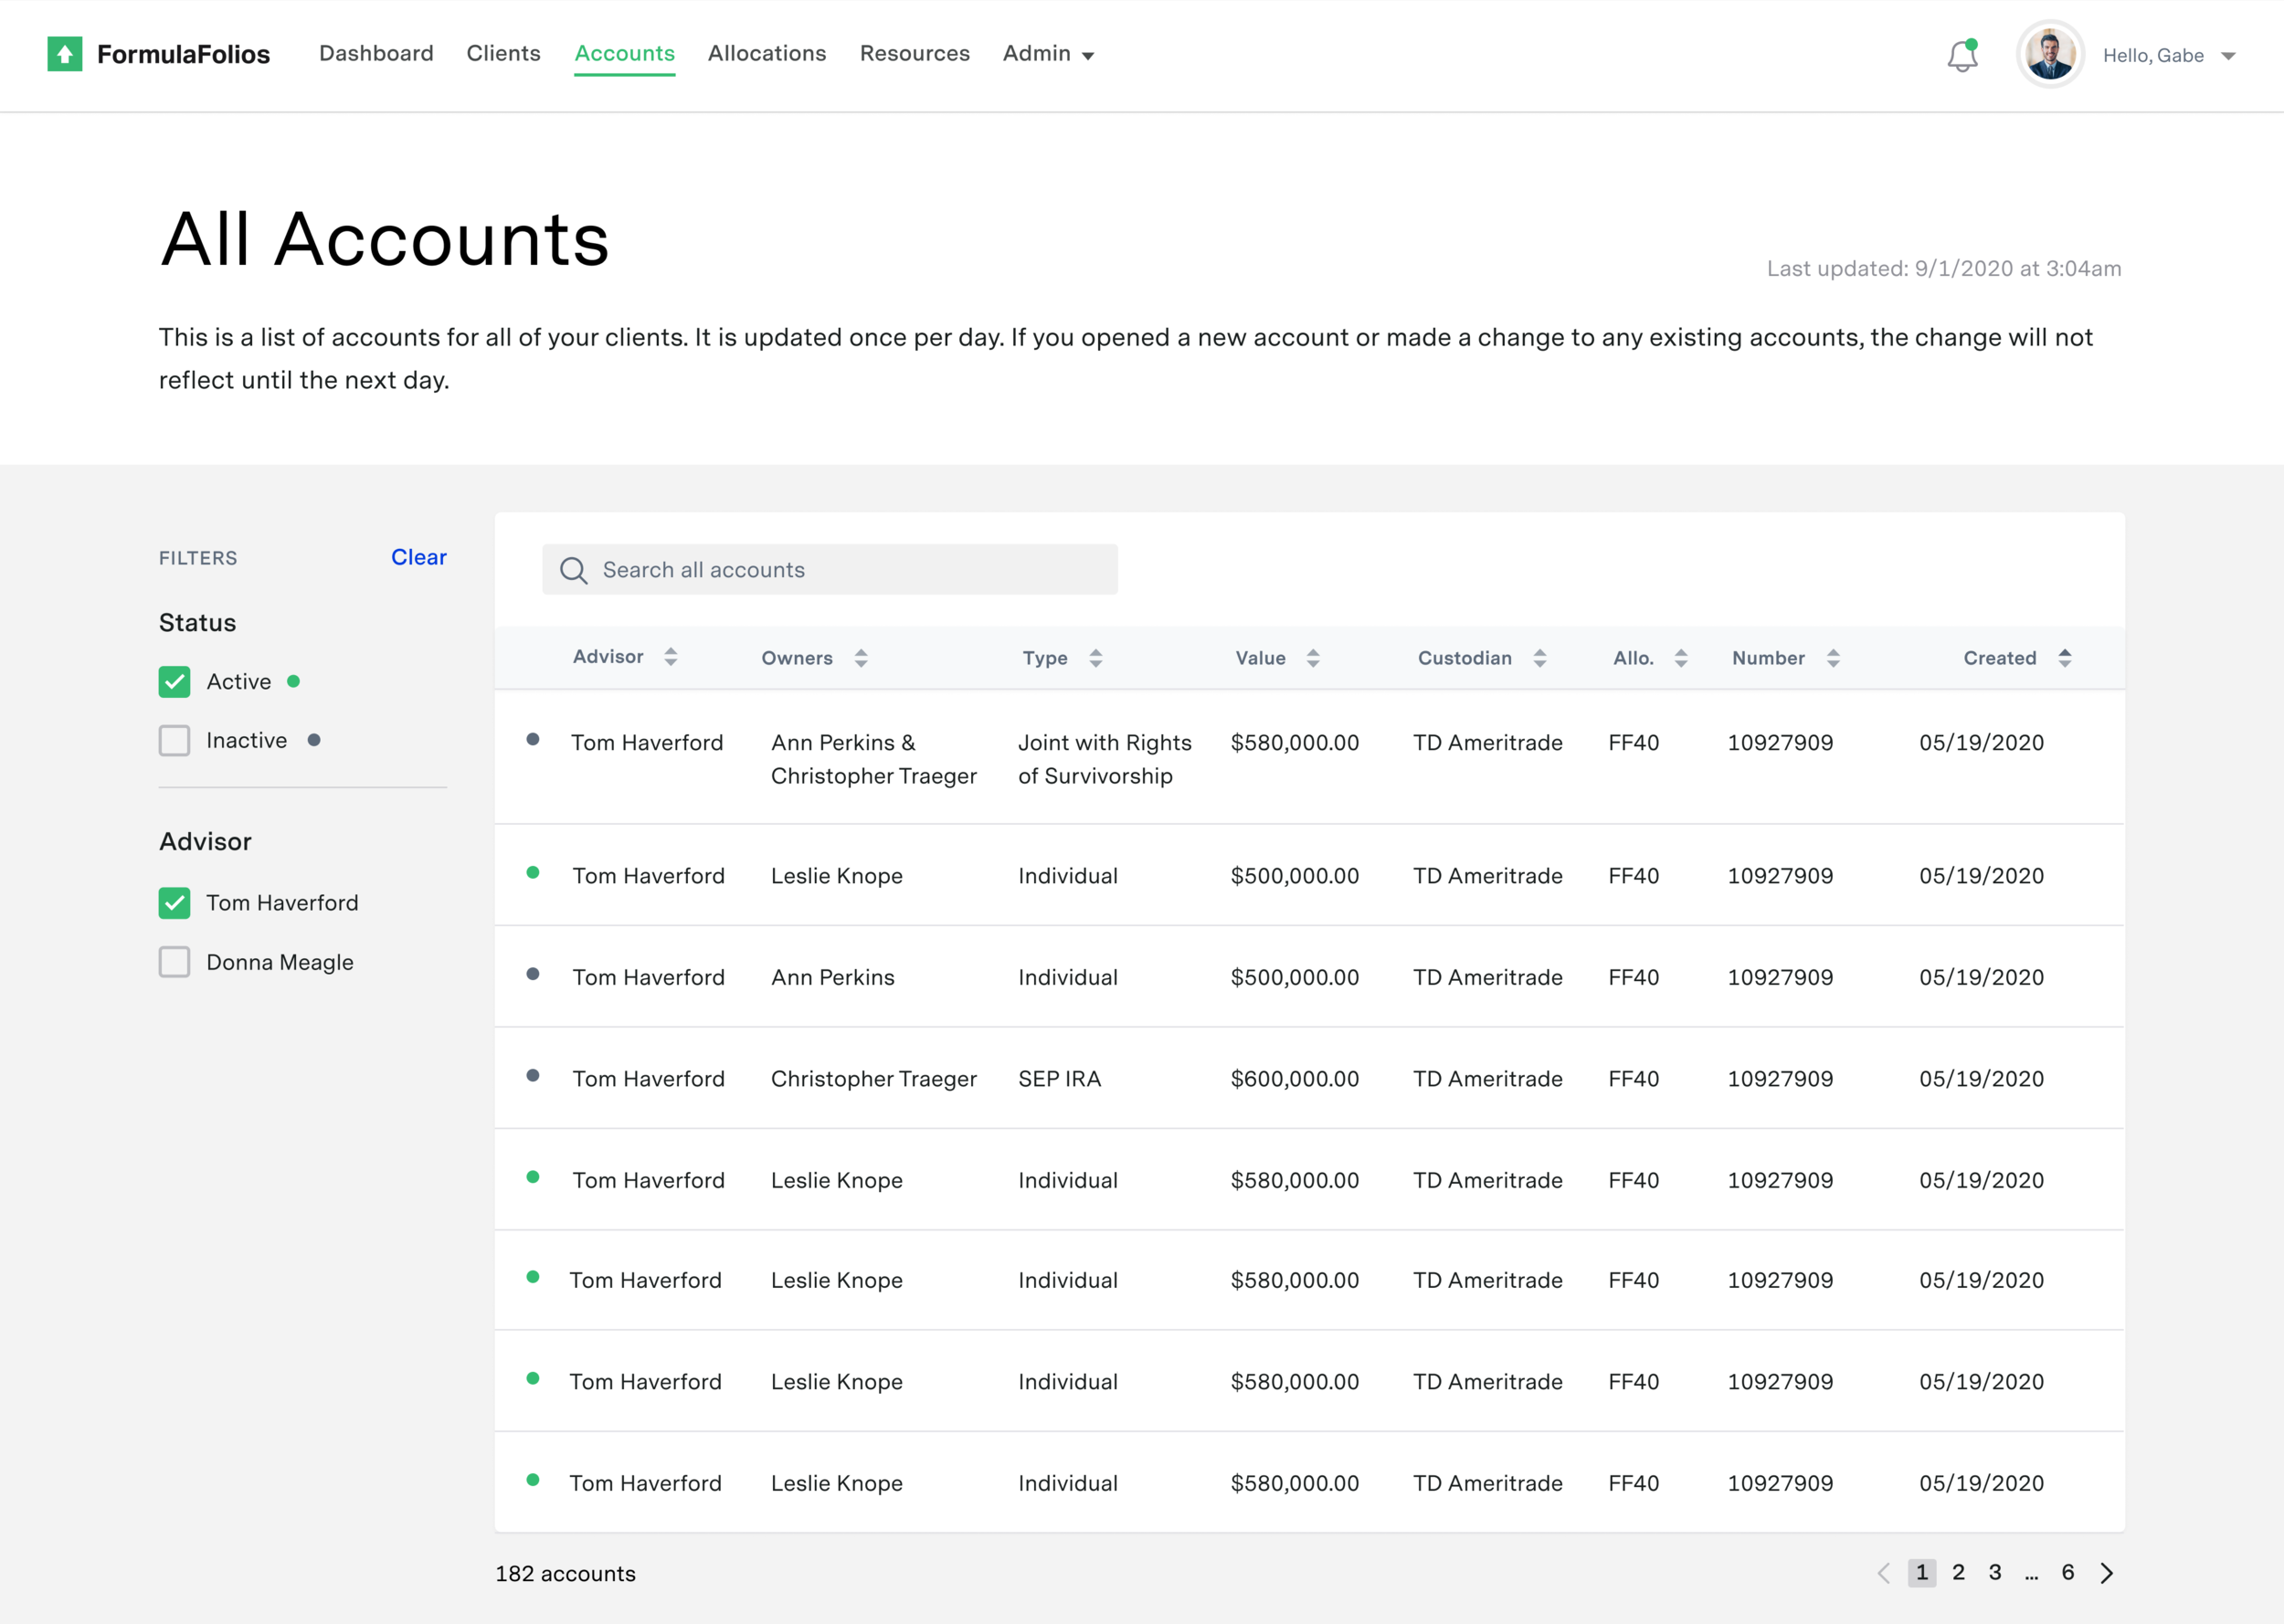The width and height of the screenshot is (2284, 1624).
Task: Select the Accounts tab
Action: coord(624,54)
